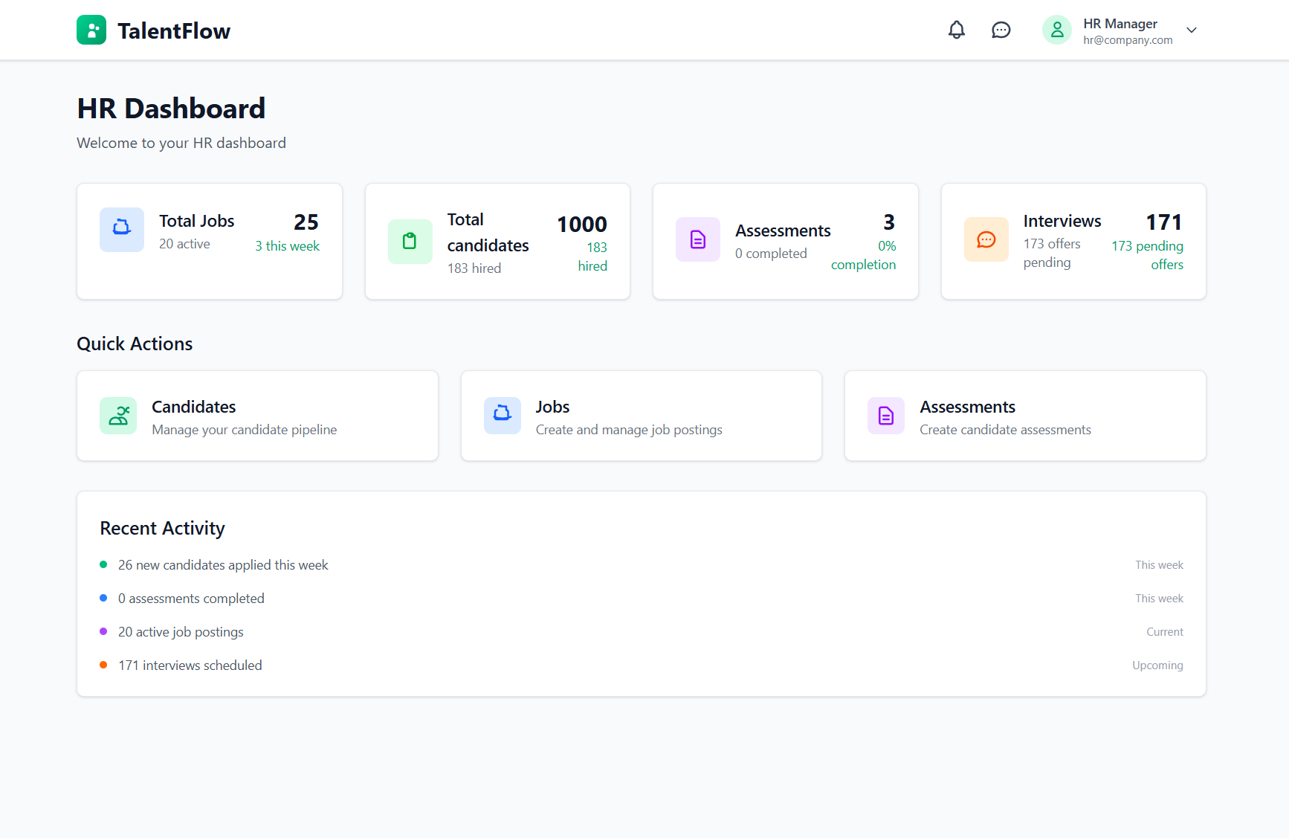Select the Total Jobs stat card
Viewport: 1289px width, 838px height.
(210, 242)
